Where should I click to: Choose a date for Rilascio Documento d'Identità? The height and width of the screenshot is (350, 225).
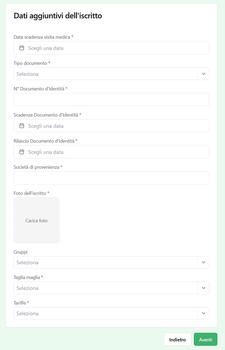point(46,152)
